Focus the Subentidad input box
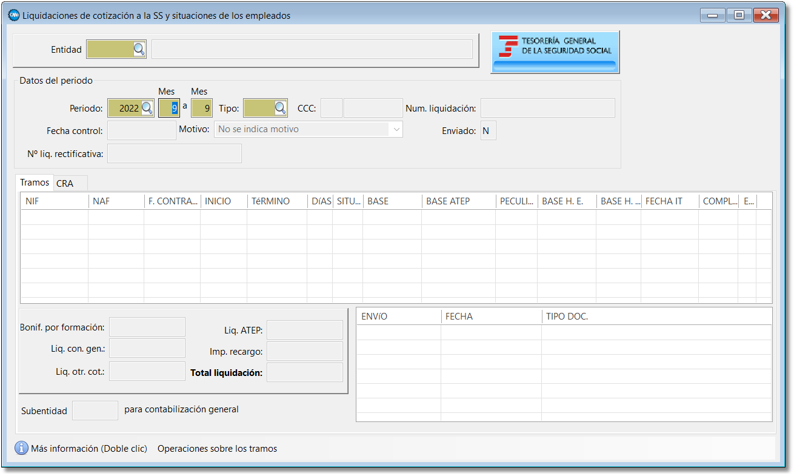The image size is (794, 476). tap(95, 411)
